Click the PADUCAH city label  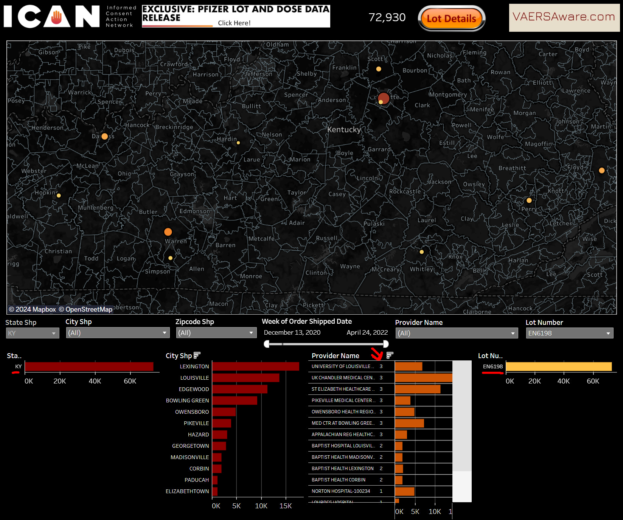tap(197, 480)
